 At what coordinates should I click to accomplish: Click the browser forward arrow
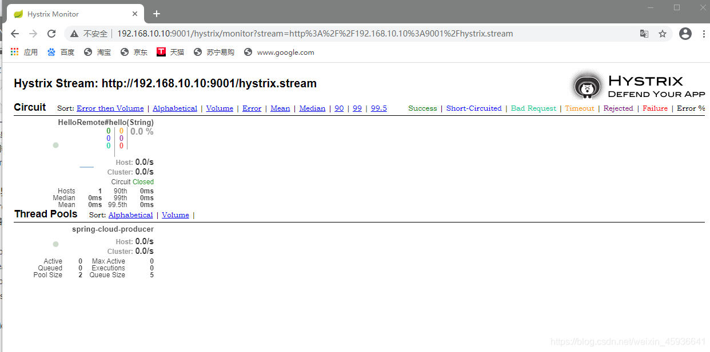(x=33, y=34)
